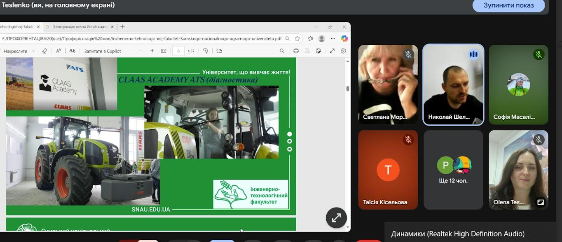Screen dimensions: 562x242
Task: Rotate the PDF page
Action: [x=206, y=51]
